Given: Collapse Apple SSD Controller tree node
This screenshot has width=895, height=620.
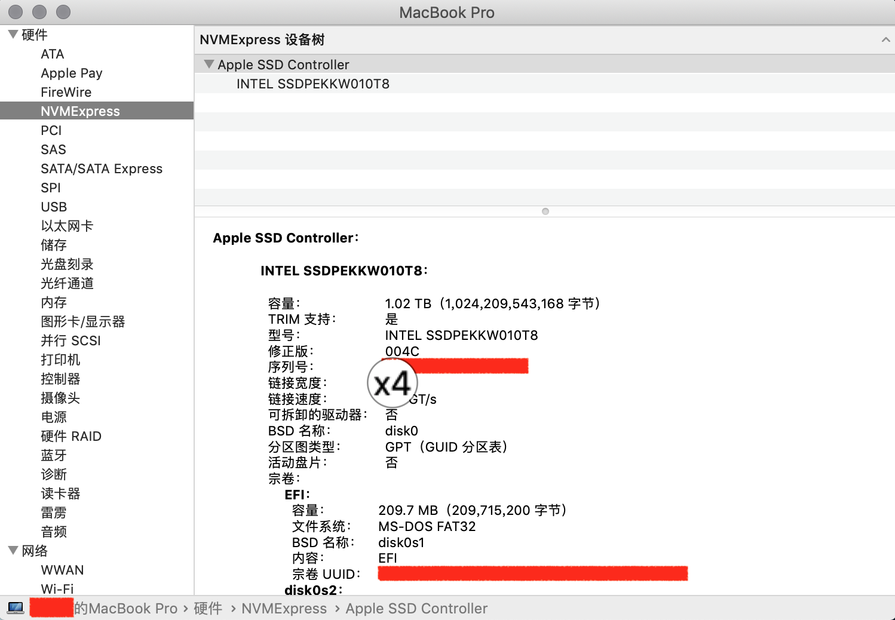Looking at the screenshot, I should pyautogui.click(x=209, y=65).
